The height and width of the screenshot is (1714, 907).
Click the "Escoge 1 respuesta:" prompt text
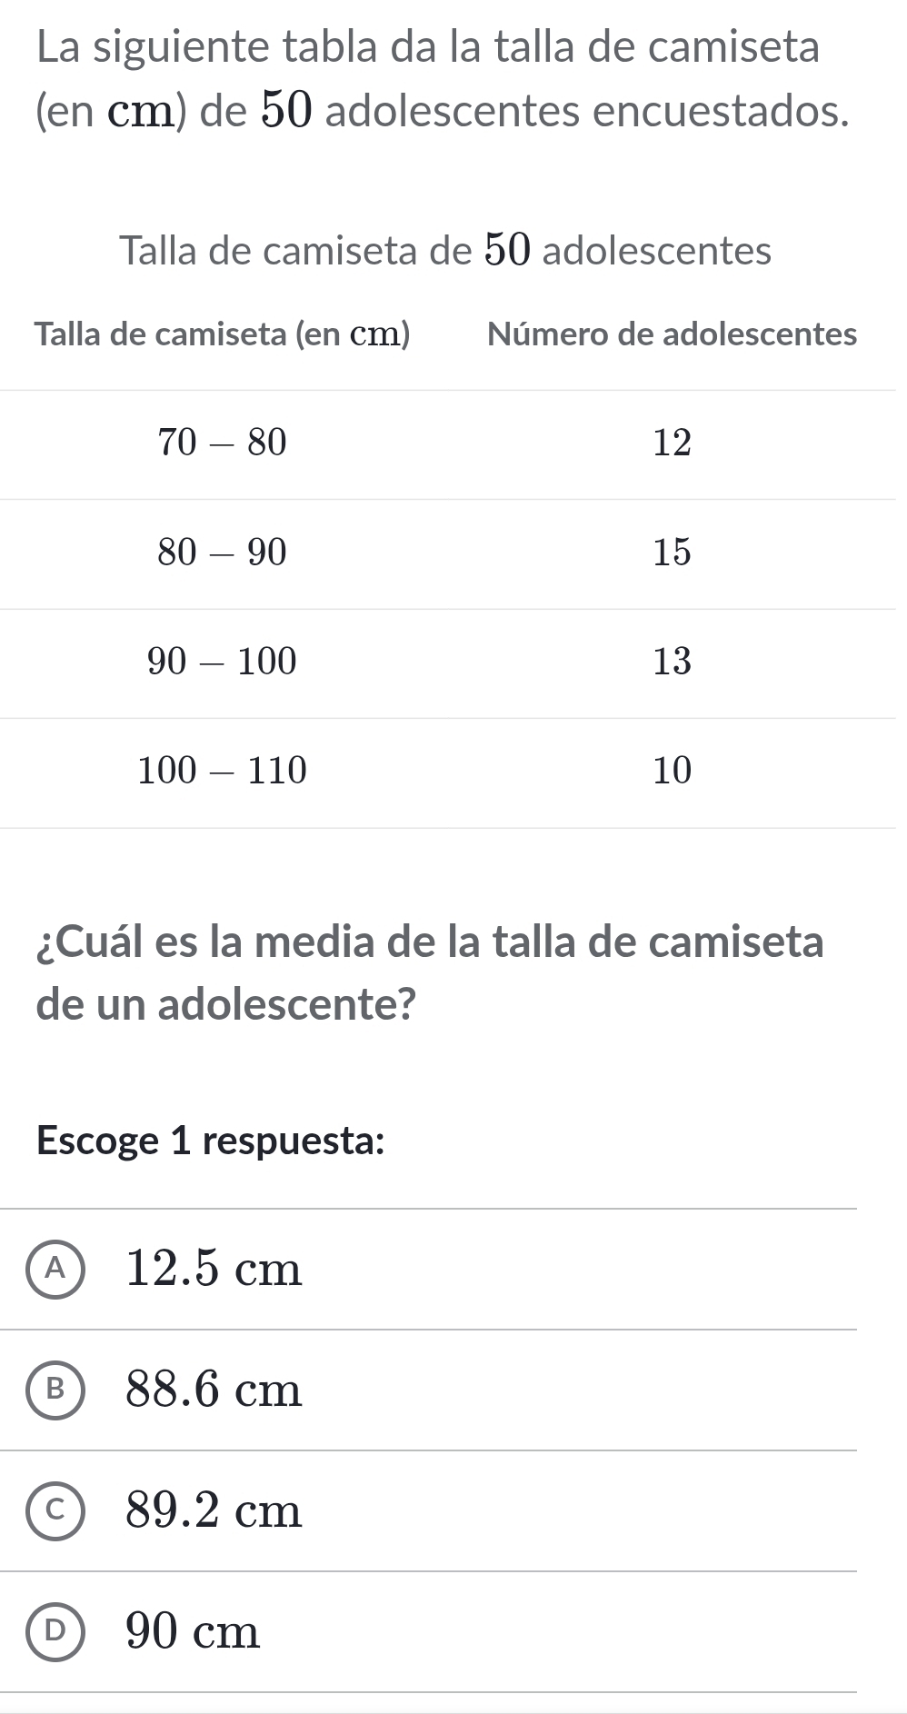click(210, 1141)
